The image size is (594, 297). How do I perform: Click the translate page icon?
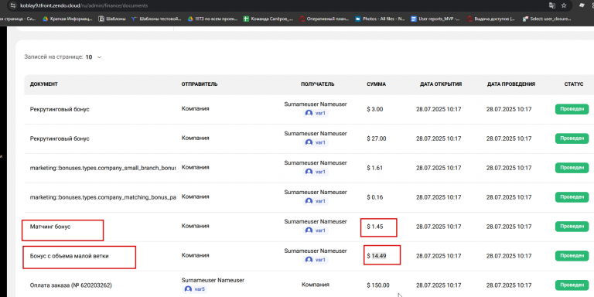pyautogui.click(x=552, y=5)
